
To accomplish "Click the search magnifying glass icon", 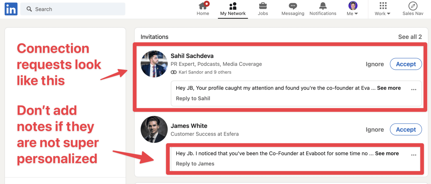I will 29,9.
